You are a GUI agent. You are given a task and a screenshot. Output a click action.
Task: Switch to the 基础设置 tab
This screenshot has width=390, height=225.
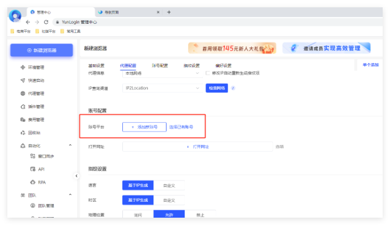point(96,65)
